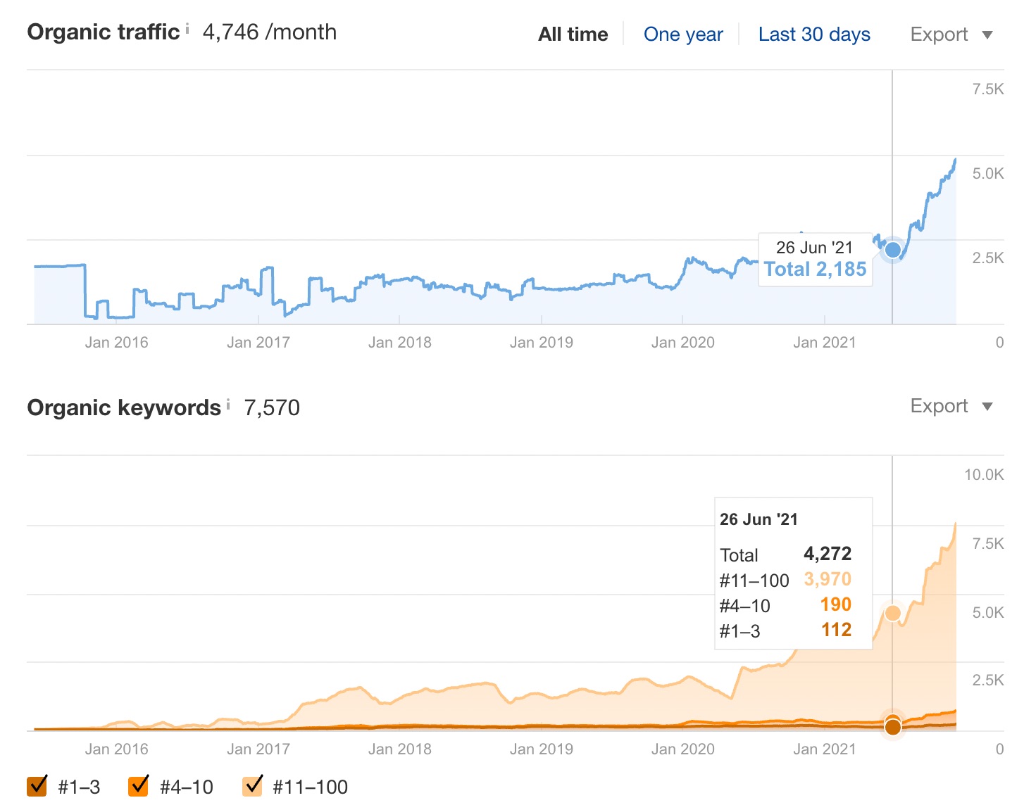The width and height of the screenshot is (1024, 805).
Task: Click the dark orange data point on keywords chart
Action: pyautogui.click(x=893, y=727)
